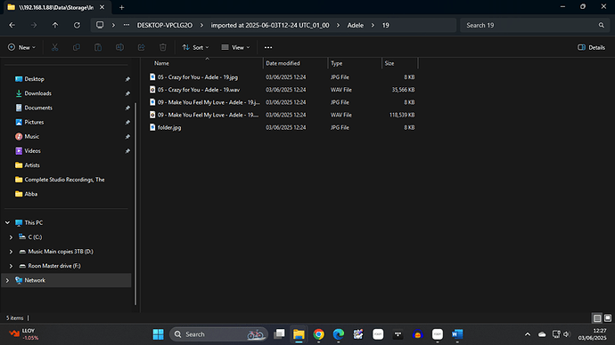Image resolution: width=615 pixels, height=345 pixels.
Task: Expand the Network tree node
Action: click(7, 280)
